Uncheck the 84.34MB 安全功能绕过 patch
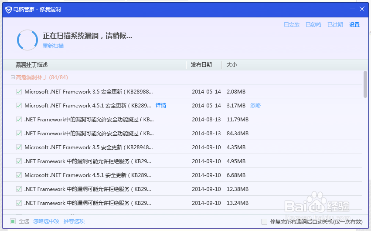371x231 pixels. click(19, 133)
